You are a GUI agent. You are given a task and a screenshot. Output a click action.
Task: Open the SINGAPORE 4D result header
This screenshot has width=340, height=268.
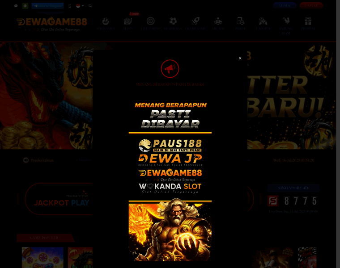pyautogui.click(x=293, y=188)
